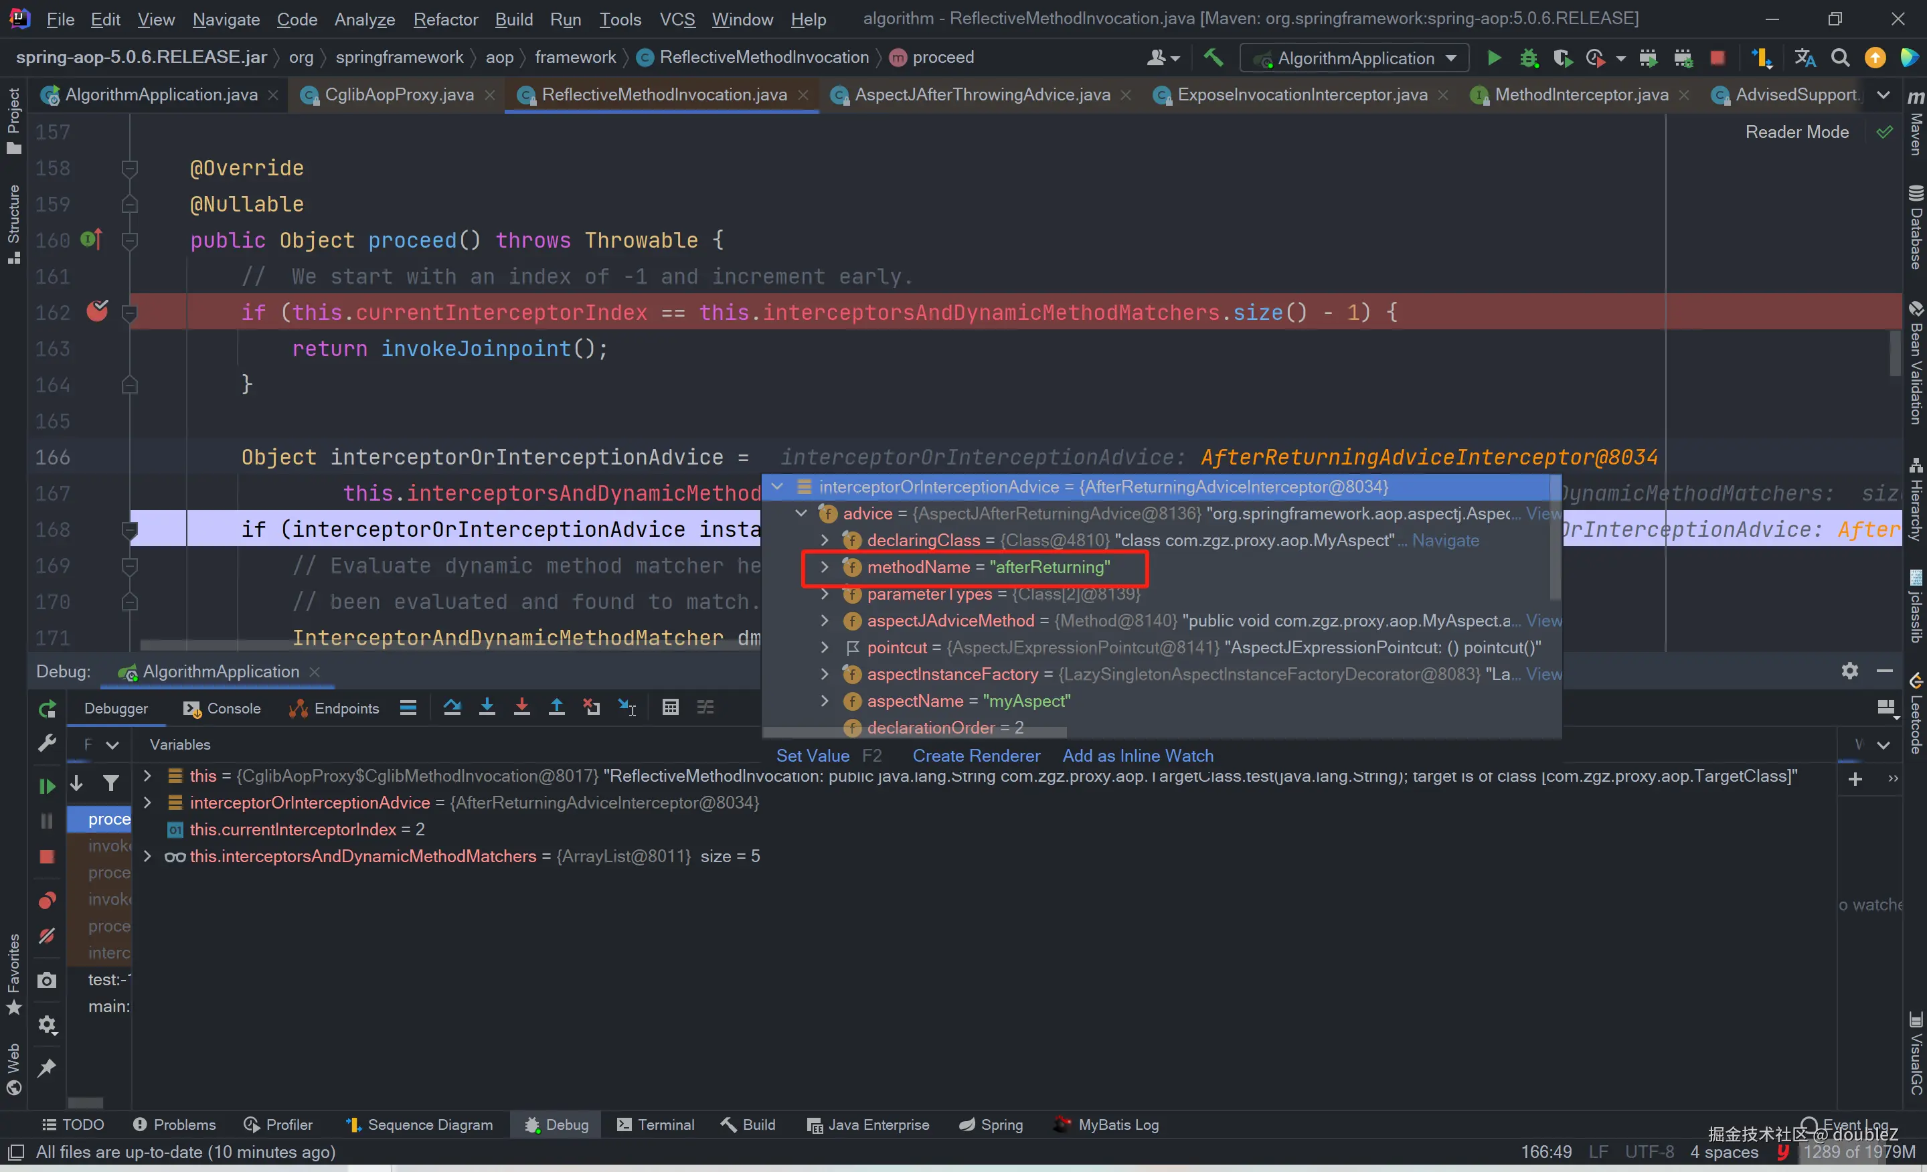
Task: Click the Search Everywhere magnifier icon
Action: (1839, 58)
